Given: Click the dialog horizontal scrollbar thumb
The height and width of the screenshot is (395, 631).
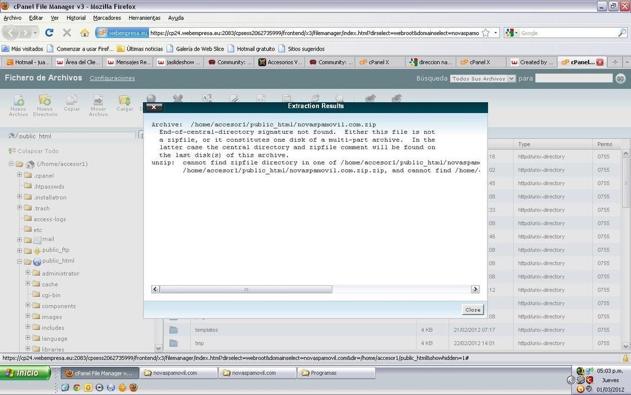Looking at the screenshot, I should point(246,289).
